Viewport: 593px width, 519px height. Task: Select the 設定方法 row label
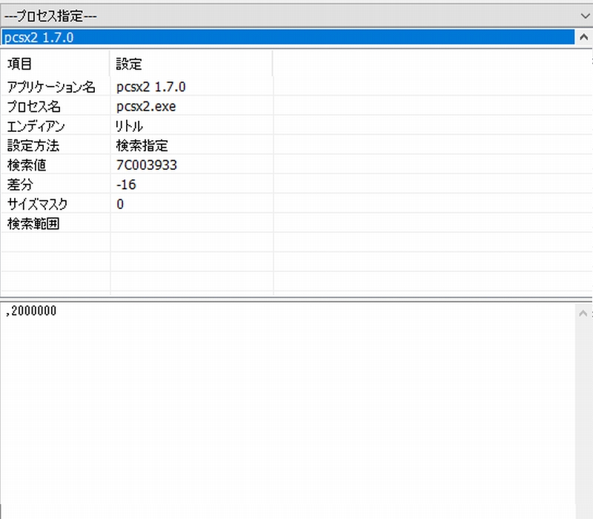point(33,145)
